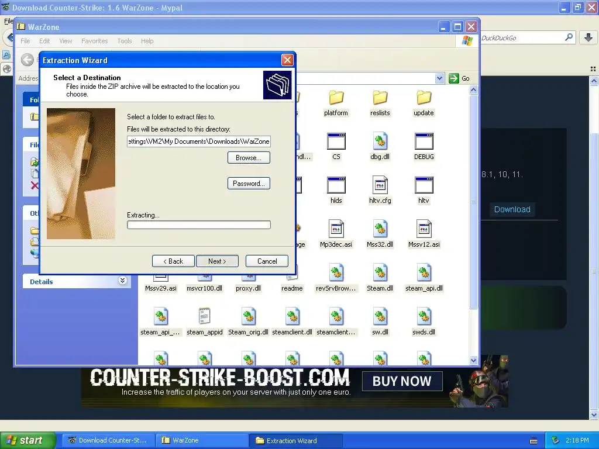Click the Windows start button
Viewport: 599px width, 449px height.
28,440
